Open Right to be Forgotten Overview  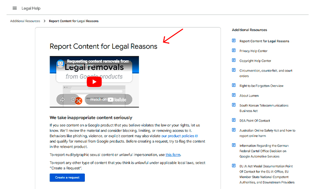(261, 86)
